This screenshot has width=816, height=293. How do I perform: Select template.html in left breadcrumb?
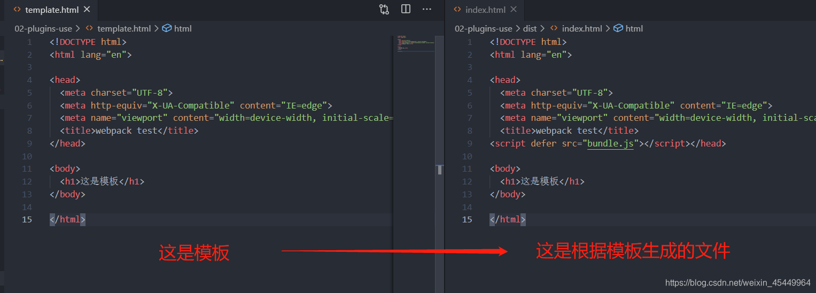(x=124, y=28)
